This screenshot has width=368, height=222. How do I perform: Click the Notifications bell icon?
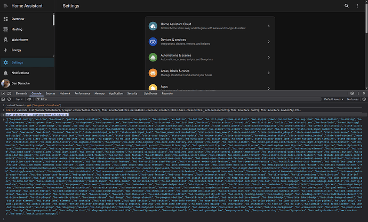tap(6, 73)
